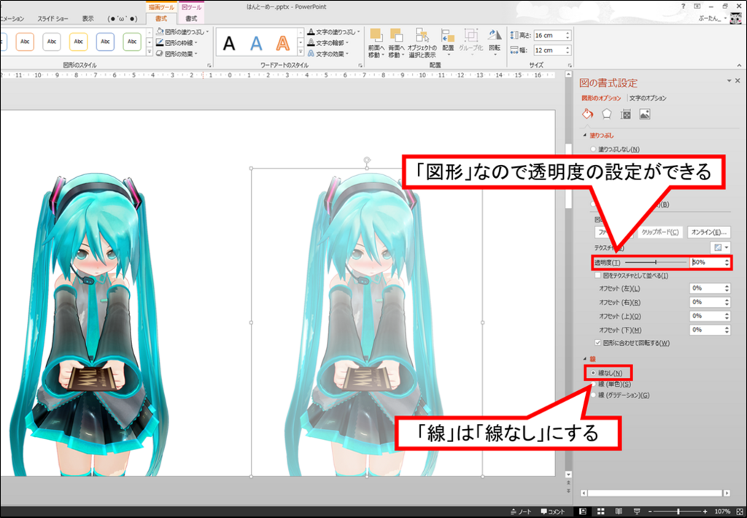Screen dimensions: 747x518
Task: Adjust the 透明度 transparency slider
Action: point(656,262)
